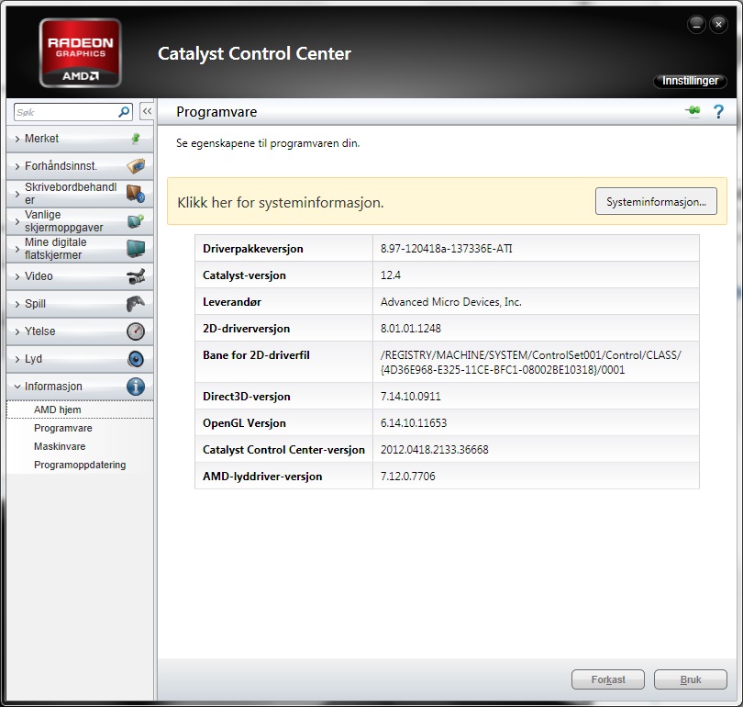
Task: Click the Catalyst Control Center-versjon value 2012.0418.2133.36668
Action: 434,450
